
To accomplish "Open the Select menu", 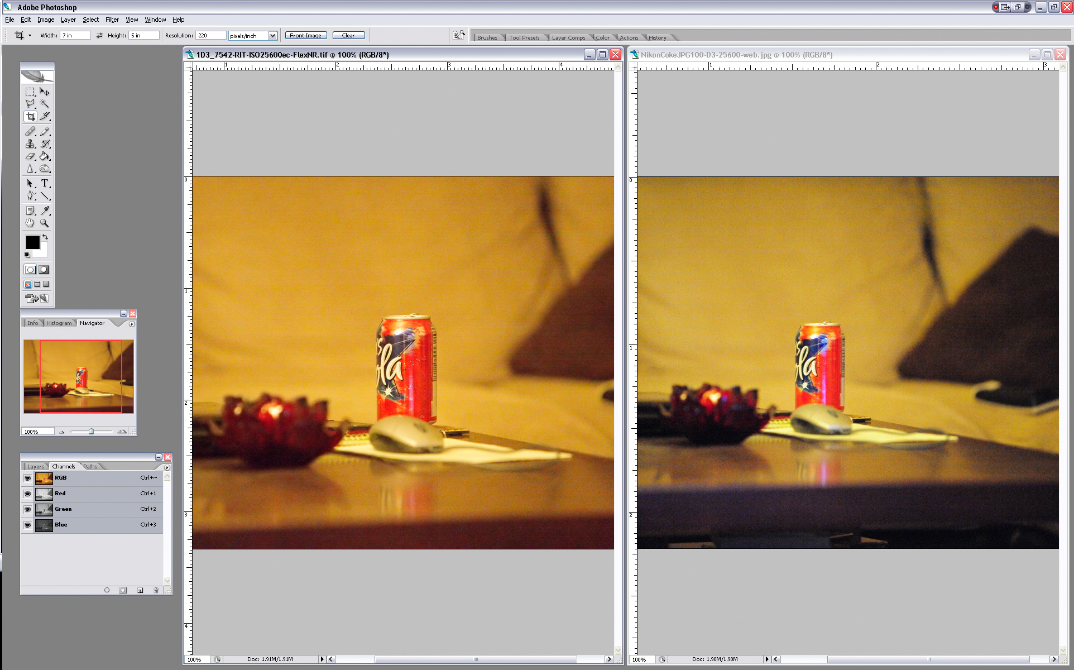I will point(90,20).
